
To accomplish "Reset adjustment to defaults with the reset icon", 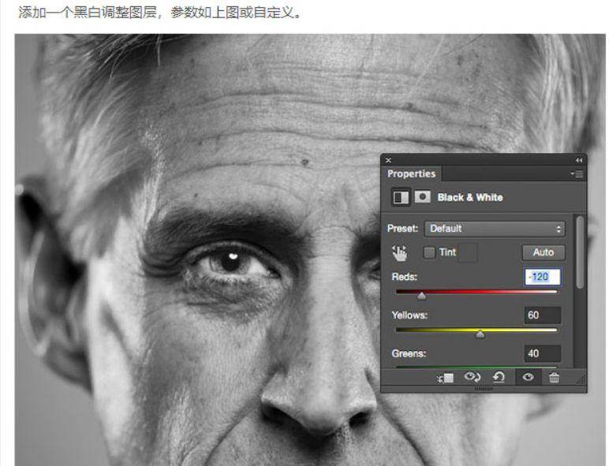I will (x=499, y=378).
